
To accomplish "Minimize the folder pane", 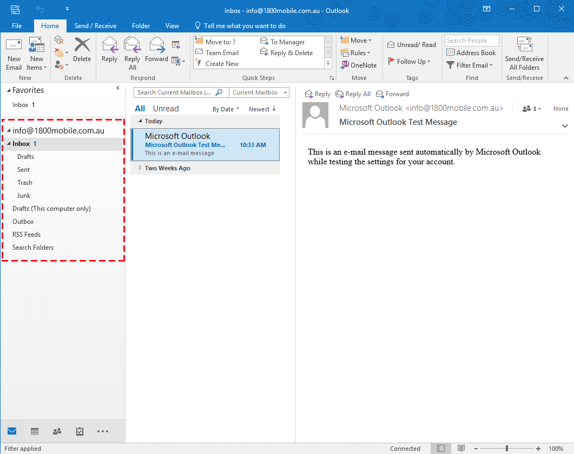I will (x=118, y=88).
